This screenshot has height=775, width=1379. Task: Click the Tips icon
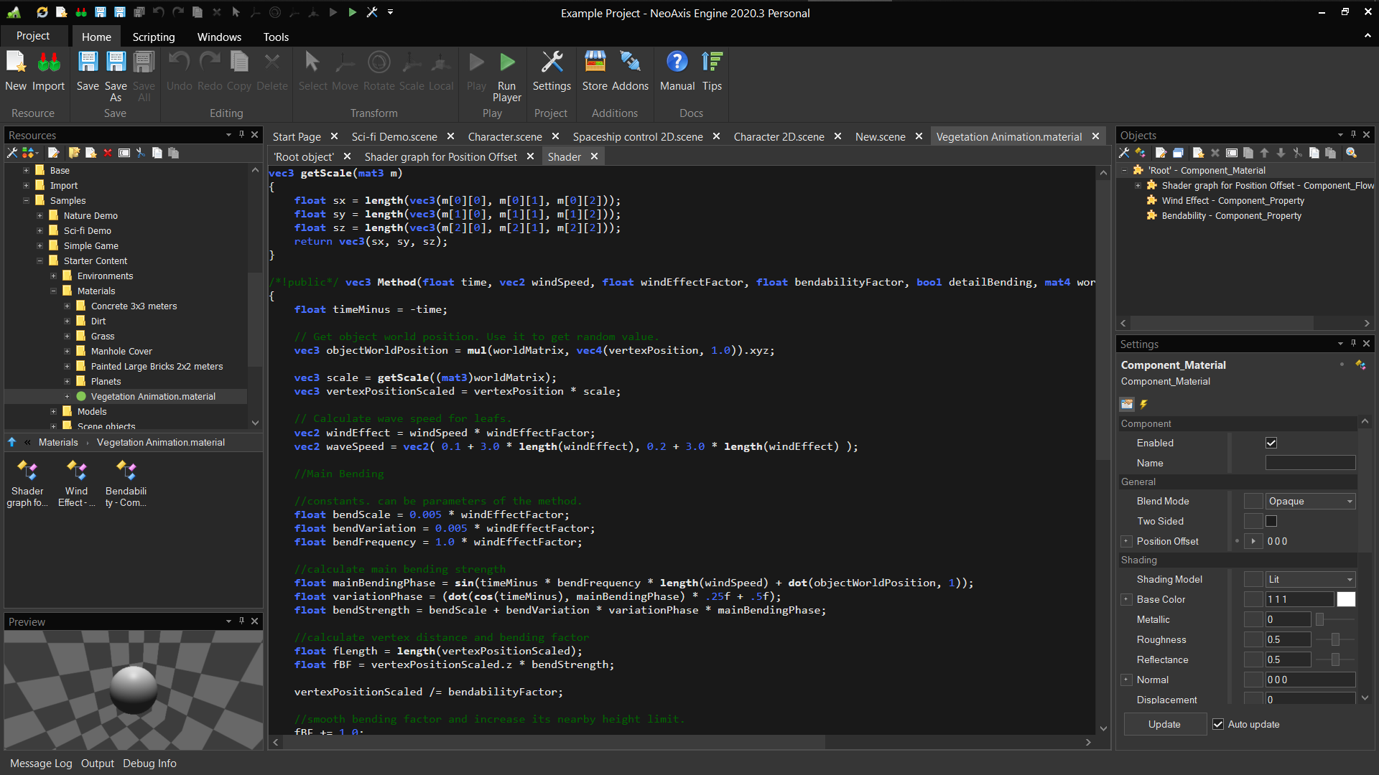point(712,63)
